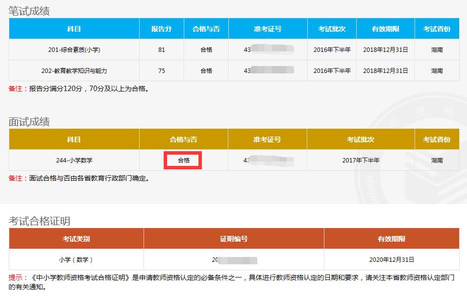This screenshot has width=467, height=301.
Task: Click the red-boxed 合格 interview result
Action: point(183,160)
